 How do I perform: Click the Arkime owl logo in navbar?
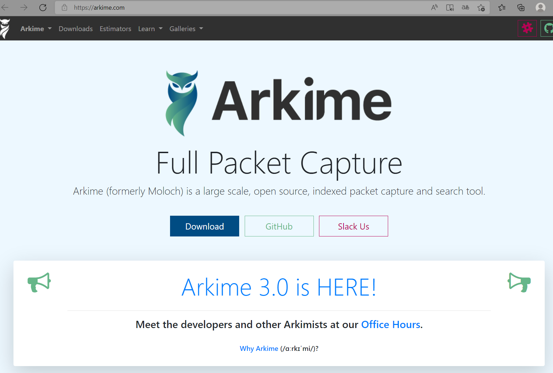coord(5,29)
